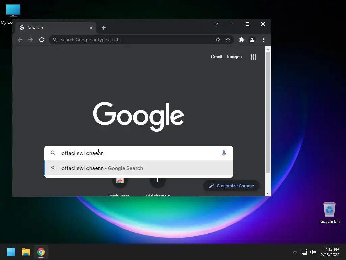Click into the Google search text field
The image size is (346, 260).
click(139, 153)
